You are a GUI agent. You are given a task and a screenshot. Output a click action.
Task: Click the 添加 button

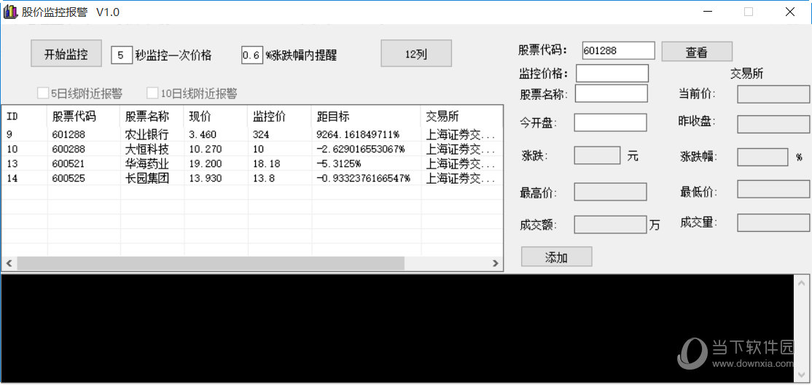(x=556, y=257)
